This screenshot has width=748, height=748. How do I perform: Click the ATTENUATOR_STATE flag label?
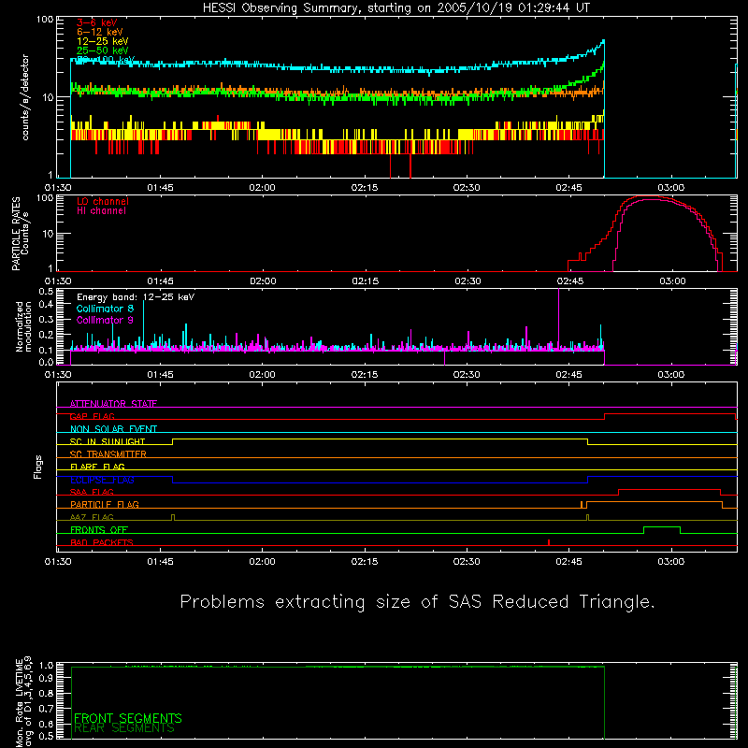tap(113, 404)
